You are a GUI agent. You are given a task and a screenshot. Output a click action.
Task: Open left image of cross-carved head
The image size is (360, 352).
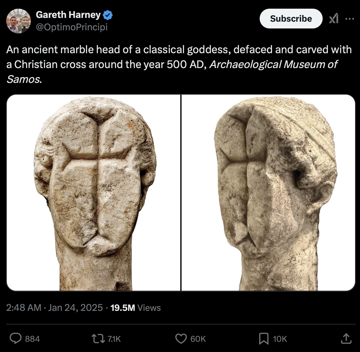point(94,193)
